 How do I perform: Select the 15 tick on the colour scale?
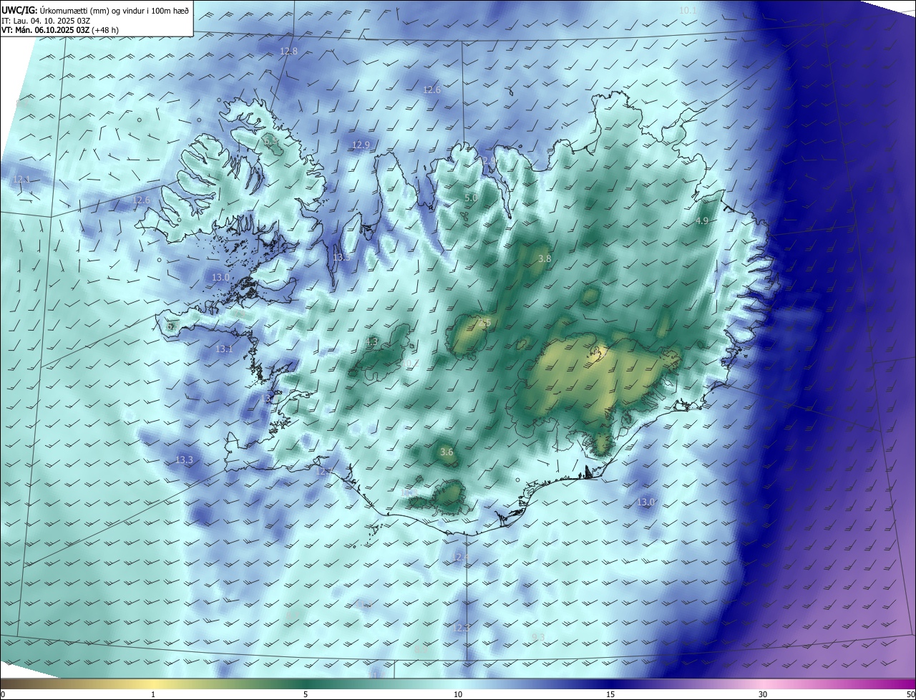click(x=610, y=694)
